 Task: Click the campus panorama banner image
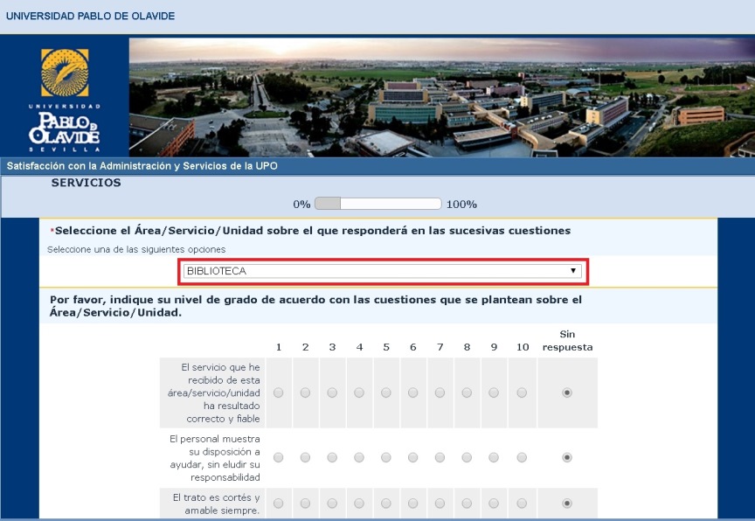(x=441, y=97)
